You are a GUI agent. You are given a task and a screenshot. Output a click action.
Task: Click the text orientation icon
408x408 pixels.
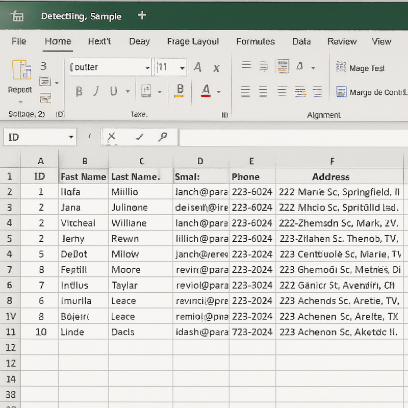point(300,66)
